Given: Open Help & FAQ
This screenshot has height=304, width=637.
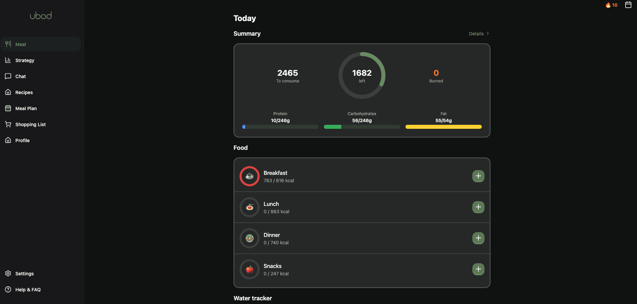Looking at the screenshot, I should click(x=28, y=290).
